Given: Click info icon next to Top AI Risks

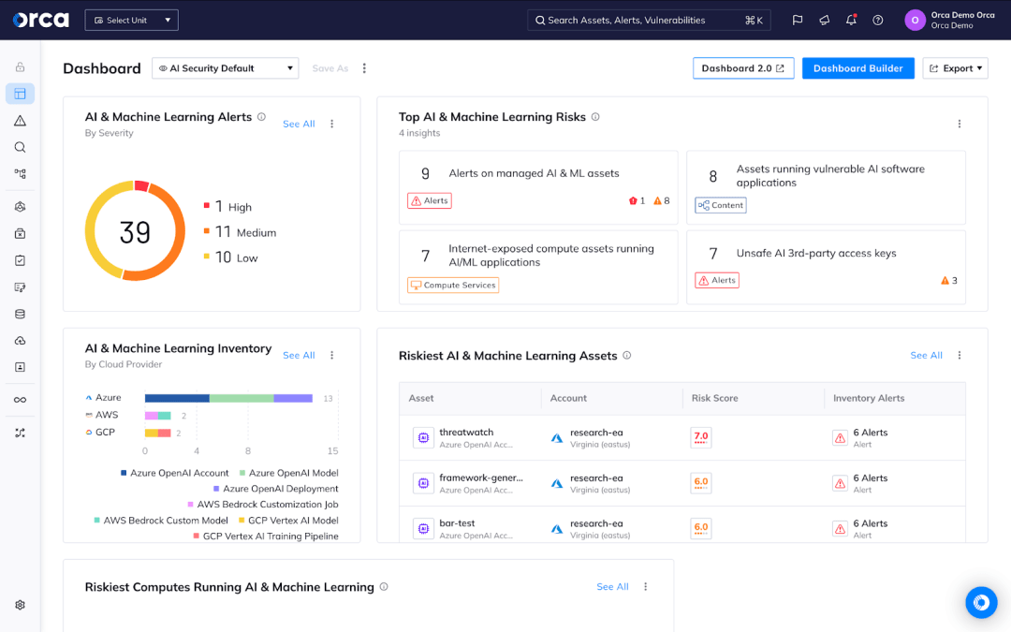Looking at the screenshot, I should [595, 117].
